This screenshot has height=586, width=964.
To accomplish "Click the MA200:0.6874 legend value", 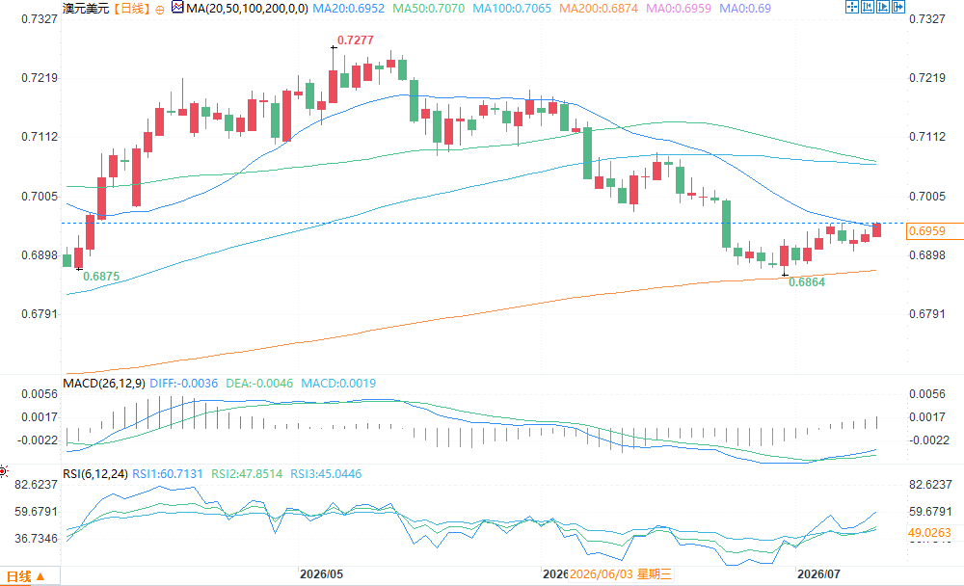I will [599, 9].
